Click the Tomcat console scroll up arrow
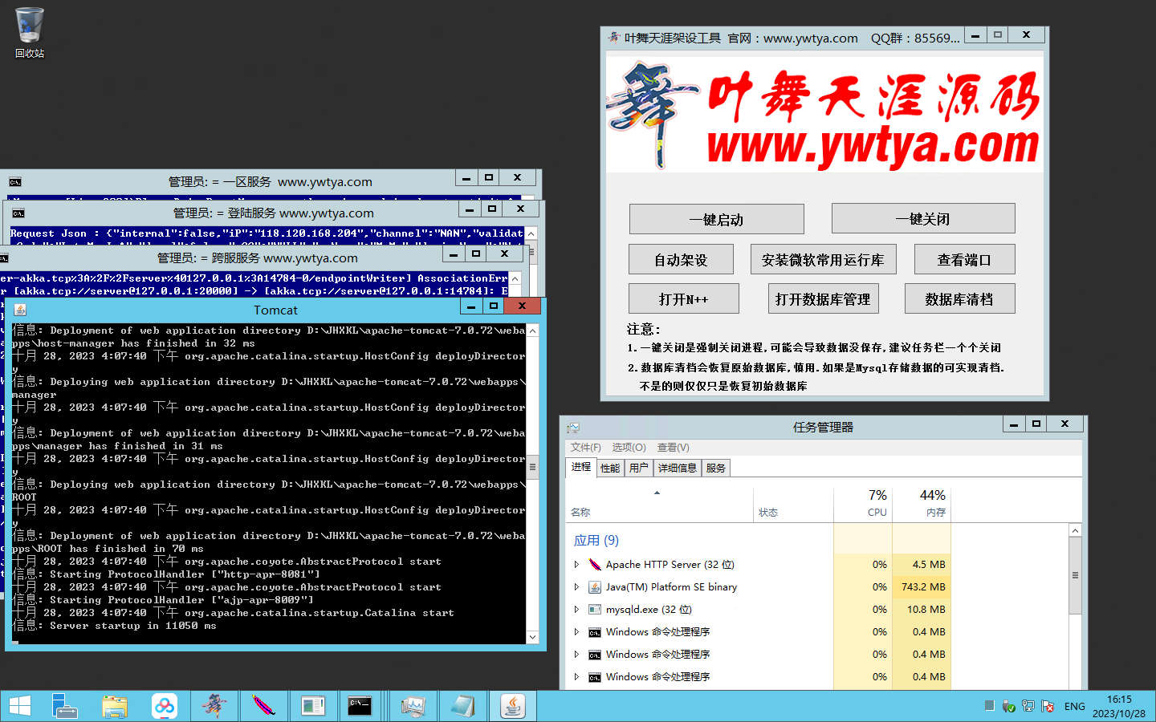Viewport: 1156px width, 722px height. [532, 331]
